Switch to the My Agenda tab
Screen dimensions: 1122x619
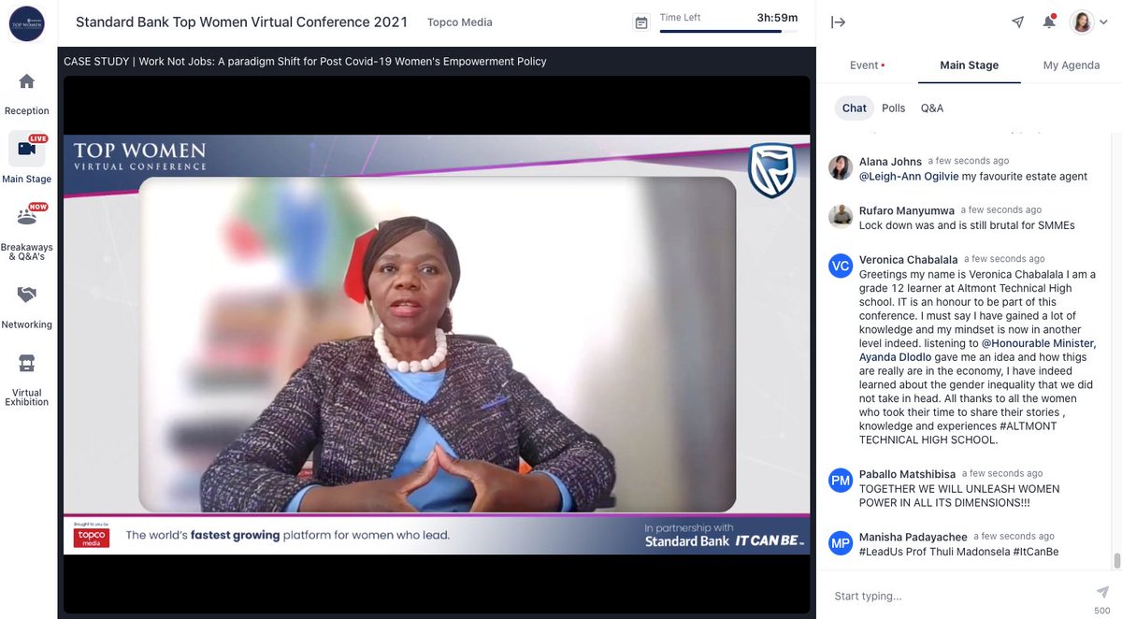click(x=1072, y=65)
